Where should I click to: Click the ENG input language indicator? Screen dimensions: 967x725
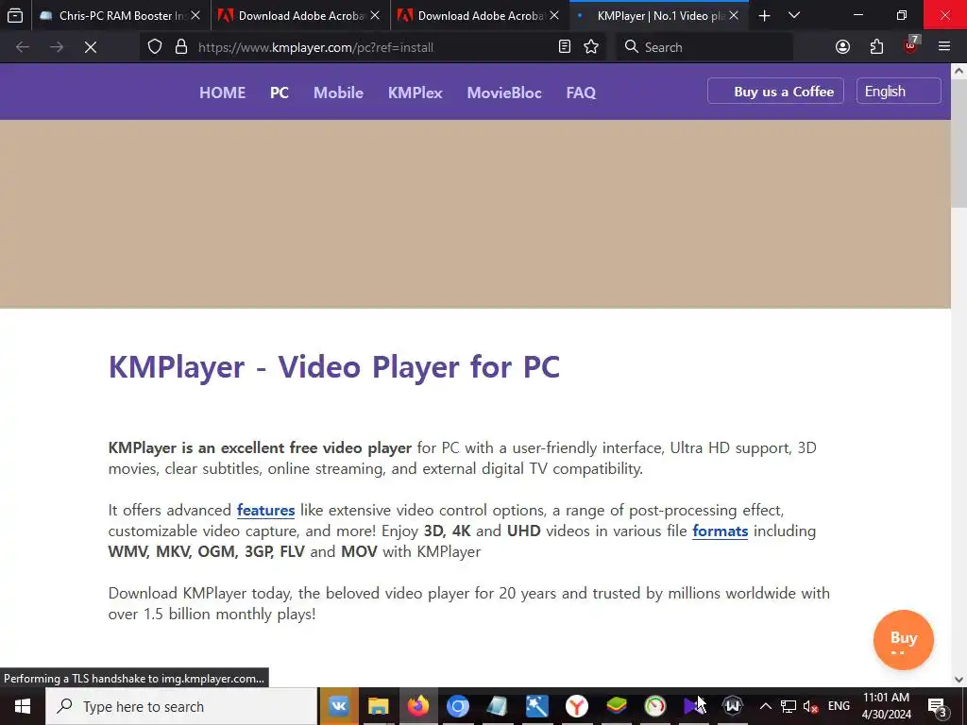point(839,706)
